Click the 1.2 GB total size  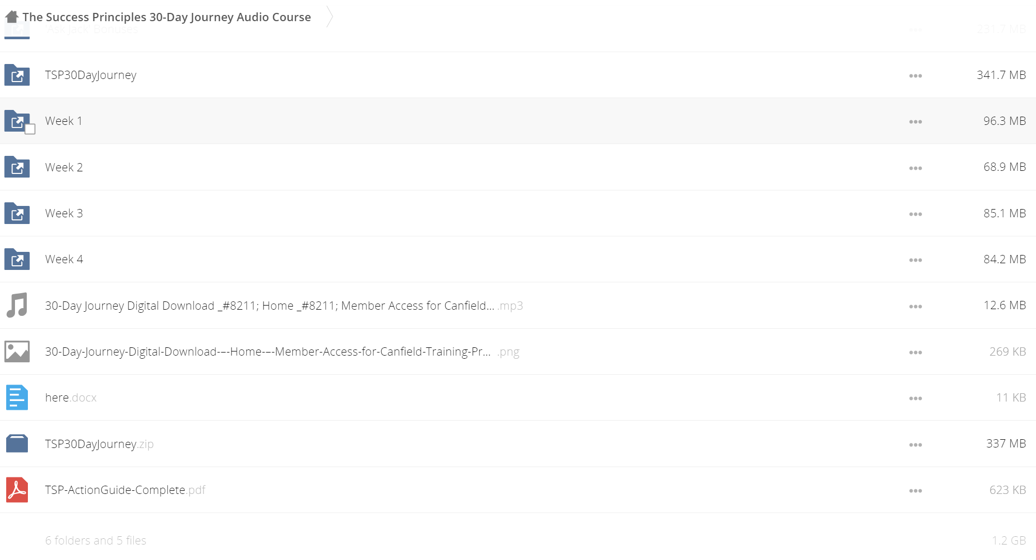[1009, 540]
